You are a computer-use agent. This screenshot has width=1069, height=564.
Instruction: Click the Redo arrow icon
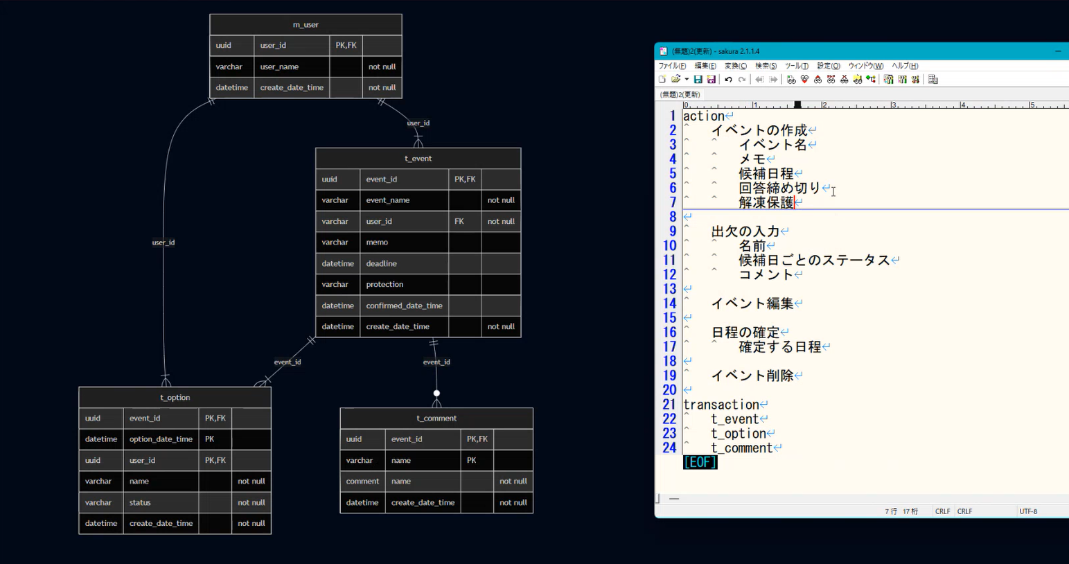742,80
